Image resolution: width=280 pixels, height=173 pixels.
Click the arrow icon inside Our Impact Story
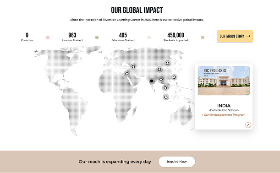248,36
